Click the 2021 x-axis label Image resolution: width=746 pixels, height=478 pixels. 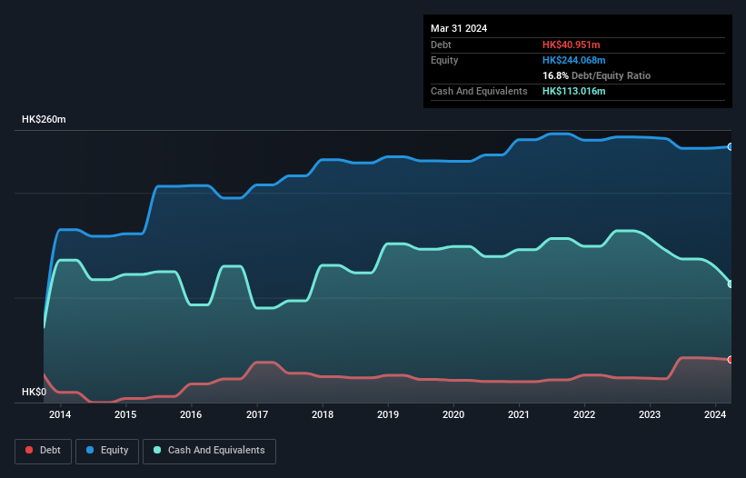pos(519,414)
